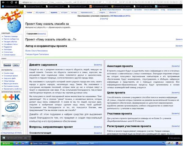Open 'Портал сообщества' navigation link

pos(11,39)
